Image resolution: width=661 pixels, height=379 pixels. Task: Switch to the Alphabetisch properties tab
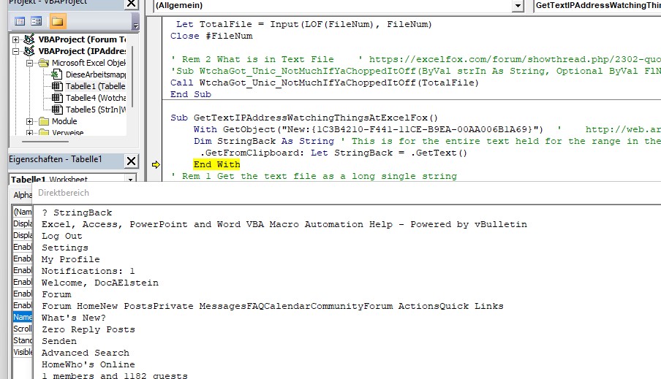click(x=23, y=195)
